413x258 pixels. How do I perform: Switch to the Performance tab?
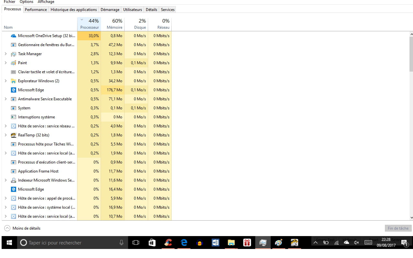36,10
